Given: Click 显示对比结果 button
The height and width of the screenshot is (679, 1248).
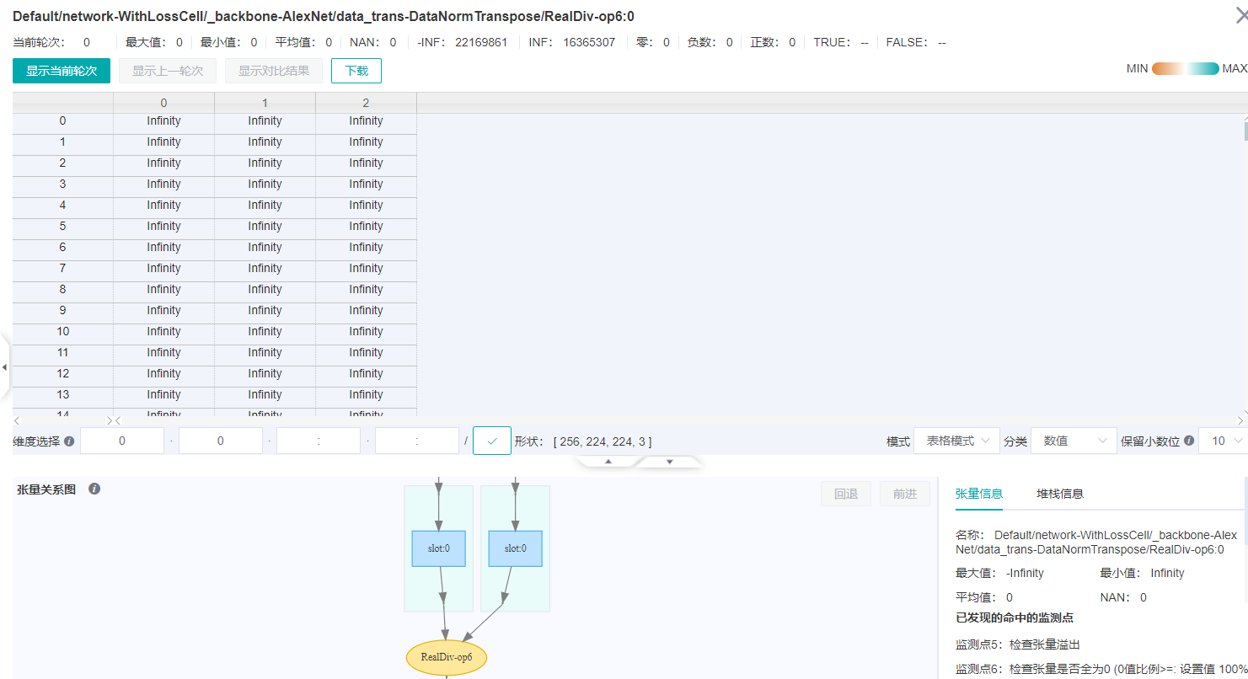Looking at the screenshot, I should (x=274, y=71).
